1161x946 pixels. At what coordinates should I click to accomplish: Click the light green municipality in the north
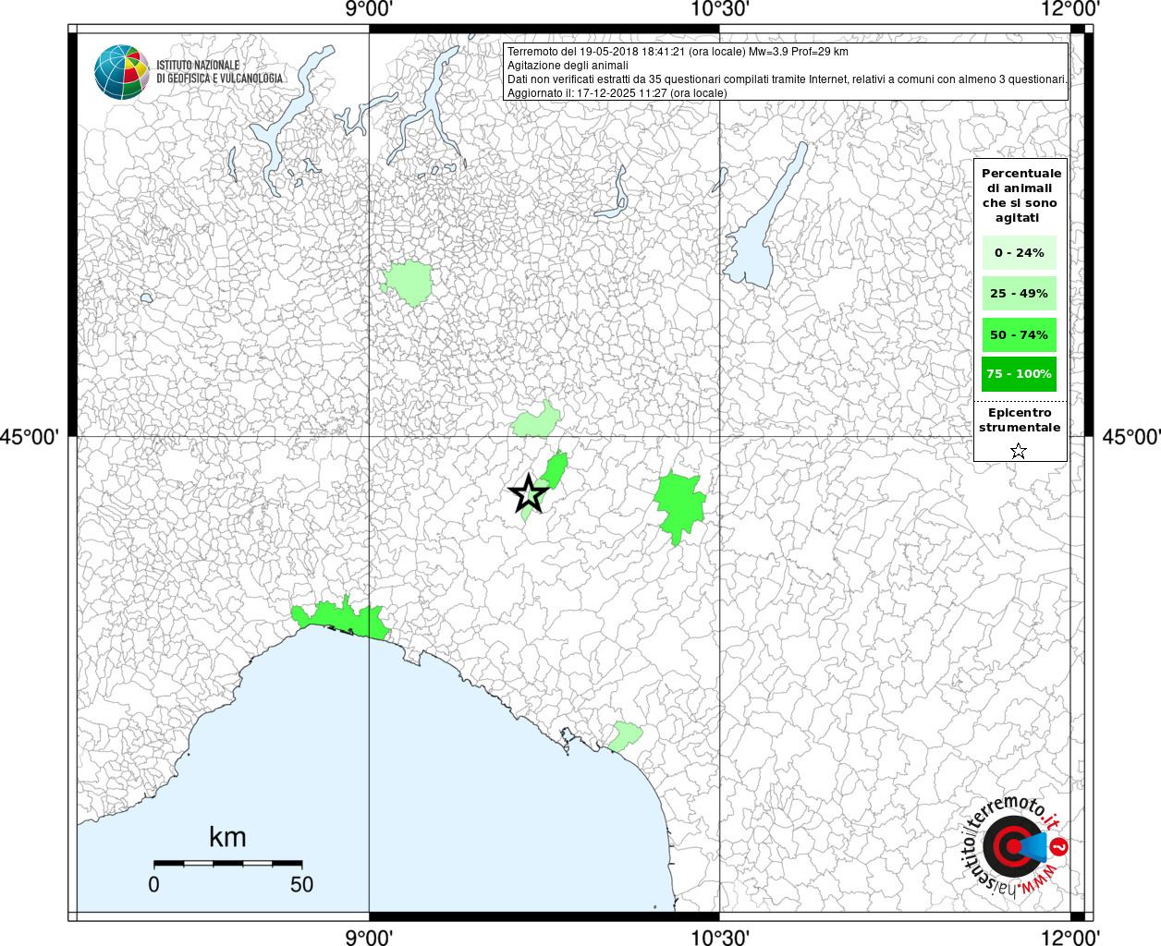(408, 282)
